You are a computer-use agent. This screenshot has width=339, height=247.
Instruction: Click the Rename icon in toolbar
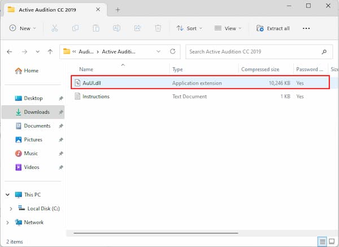pos(116,28)
